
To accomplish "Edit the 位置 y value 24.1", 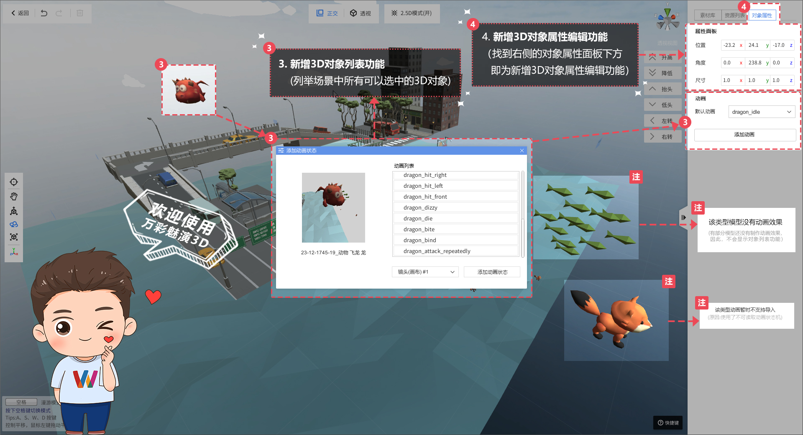I will coord(758,45).
